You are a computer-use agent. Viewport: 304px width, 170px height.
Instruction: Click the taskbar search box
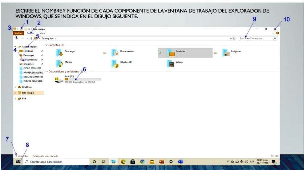coord(56,162)
